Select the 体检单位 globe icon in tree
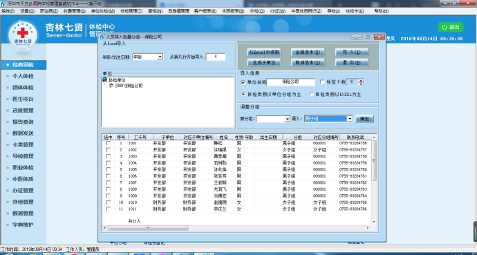 pyautogui.click(x=104, y=80)
